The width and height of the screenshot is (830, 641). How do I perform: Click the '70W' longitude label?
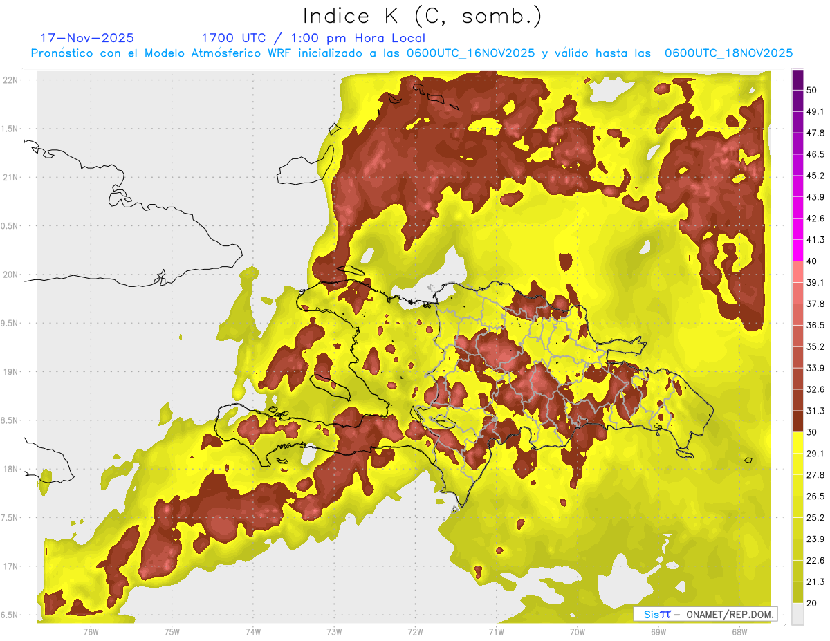coord(577,631)
